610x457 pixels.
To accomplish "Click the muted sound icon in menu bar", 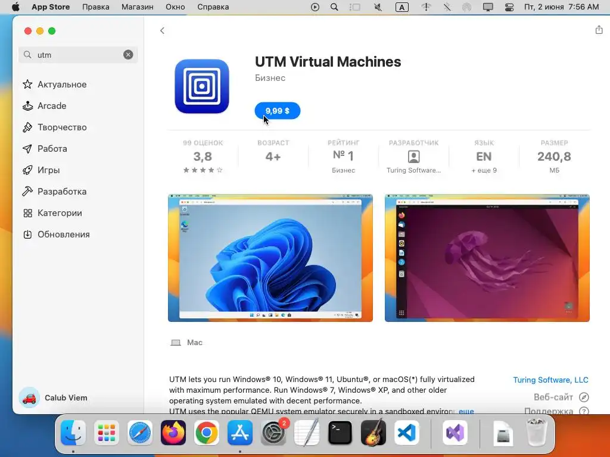I will 378,7.
